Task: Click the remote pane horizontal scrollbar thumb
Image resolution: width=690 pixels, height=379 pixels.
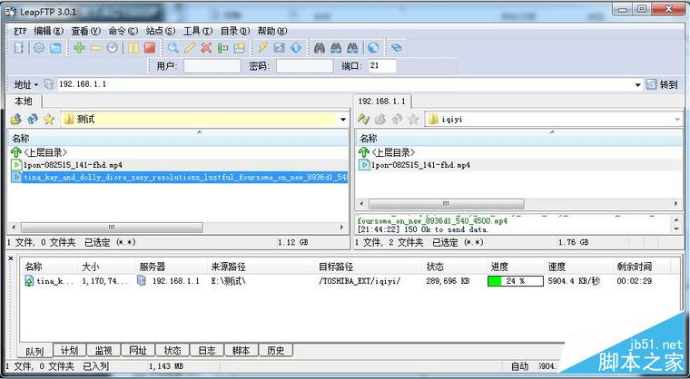Action: click(446, 204)
